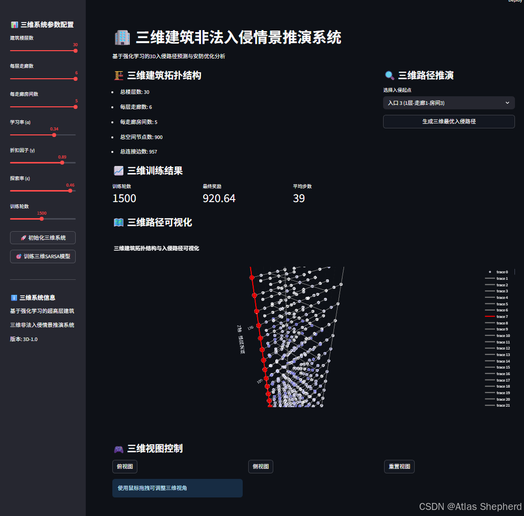Toggle trace 20 in the plot legend
The width and height of the screenshot is (524, 516).
pos(497,399)
